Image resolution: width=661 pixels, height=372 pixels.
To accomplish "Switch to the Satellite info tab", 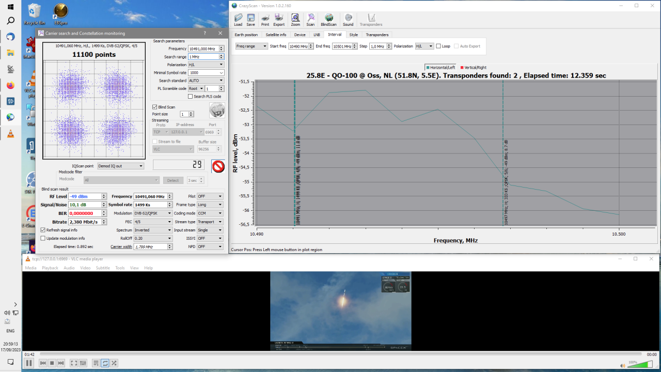I will tap(276, 35).
